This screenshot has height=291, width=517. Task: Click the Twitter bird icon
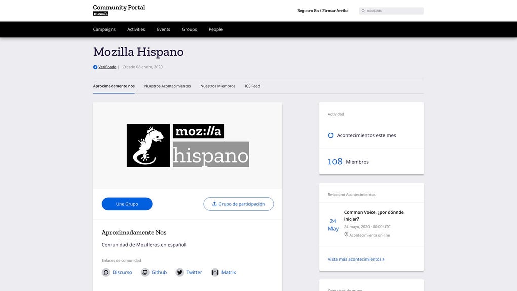pos(180,273)
